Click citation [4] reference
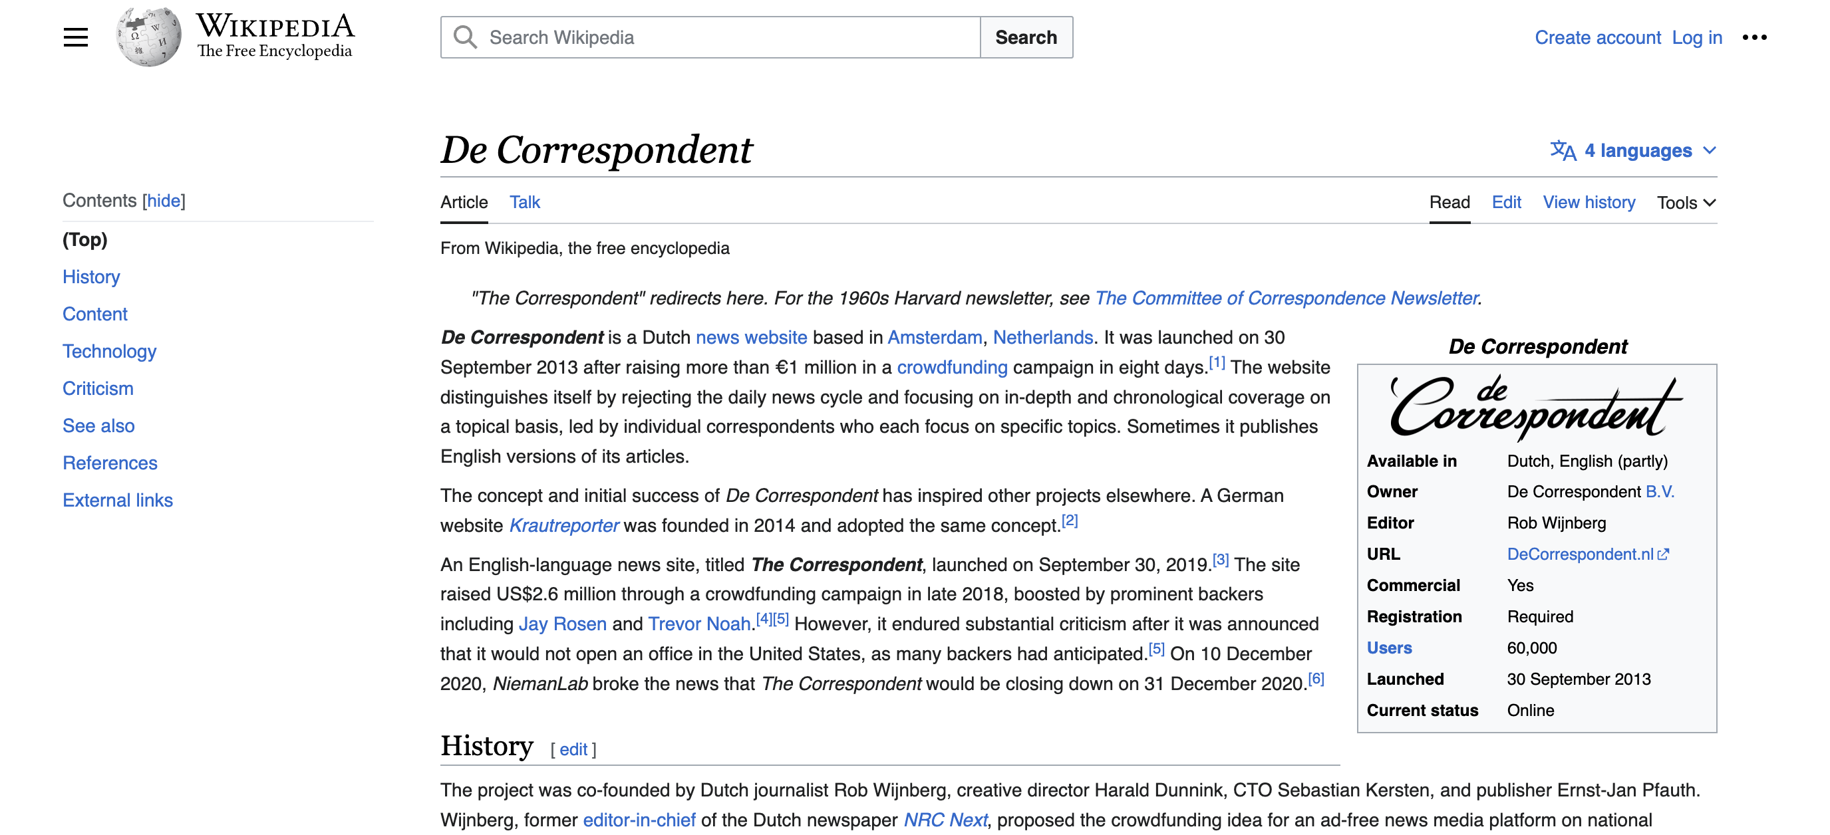 [x=764, y=619]
